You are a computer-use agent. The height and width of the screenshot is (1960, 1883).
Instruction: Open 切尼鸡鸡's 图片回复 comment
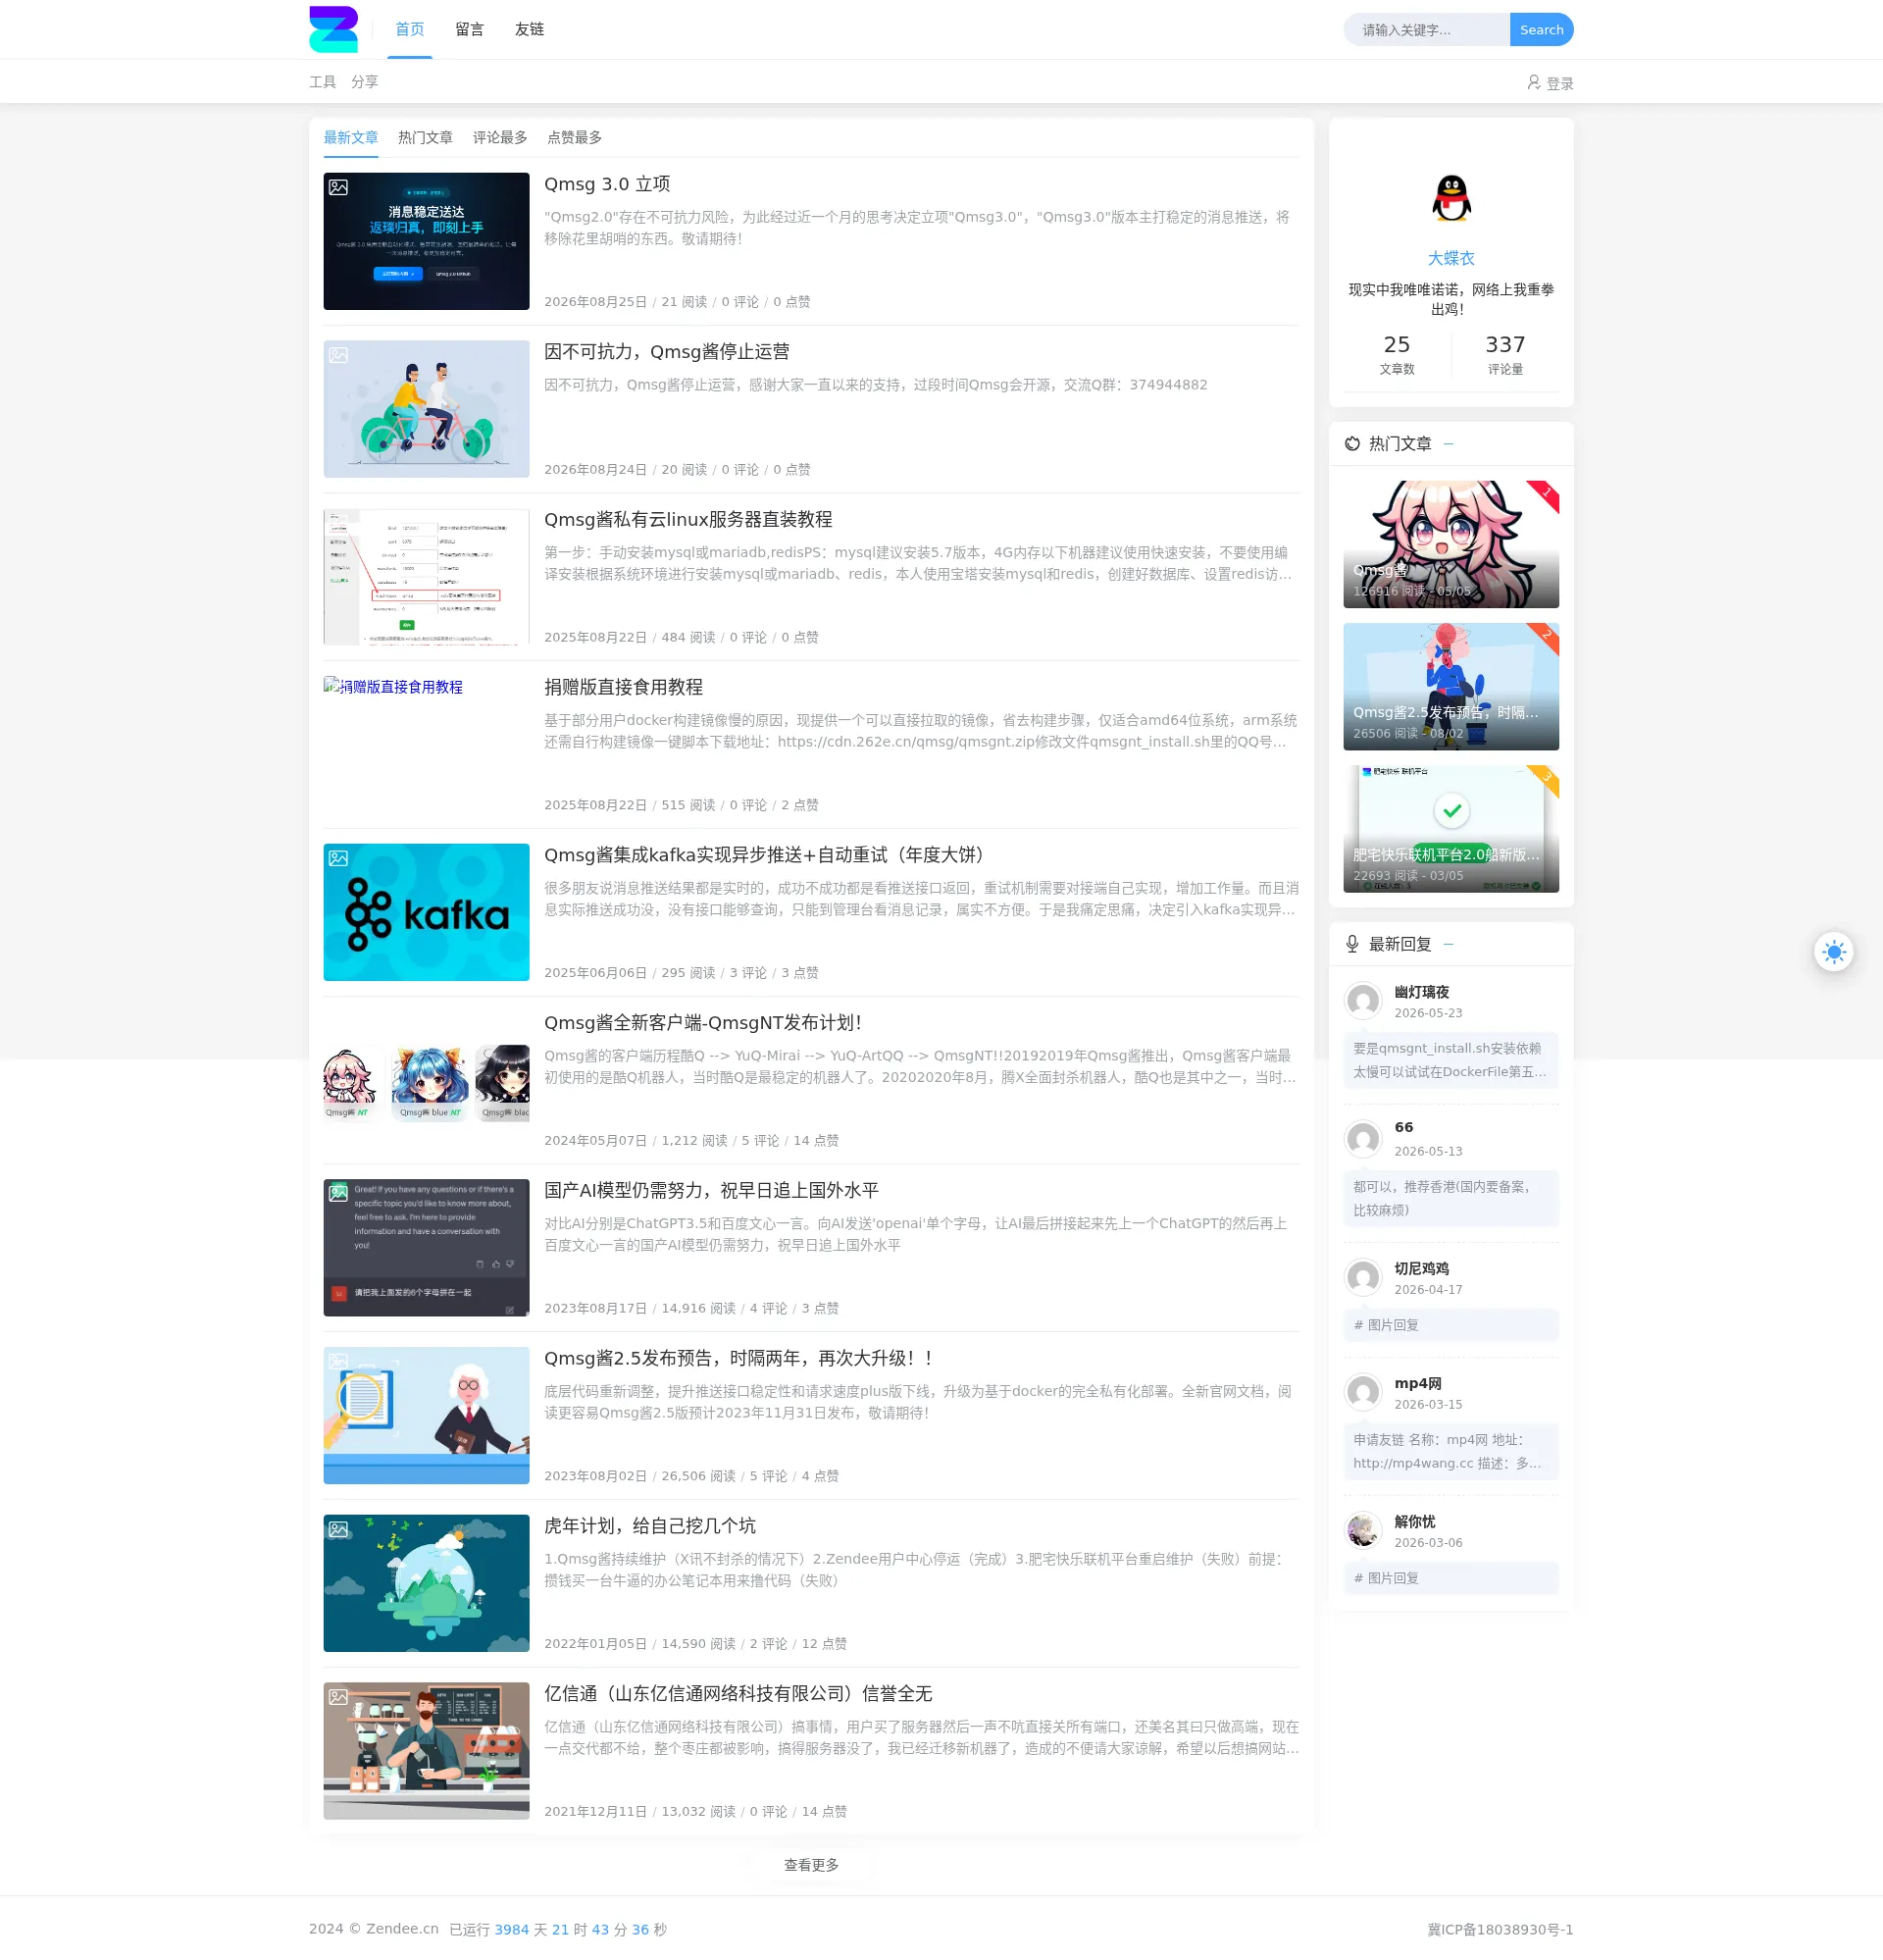pyautogui.click(x=1450, y=1325)
